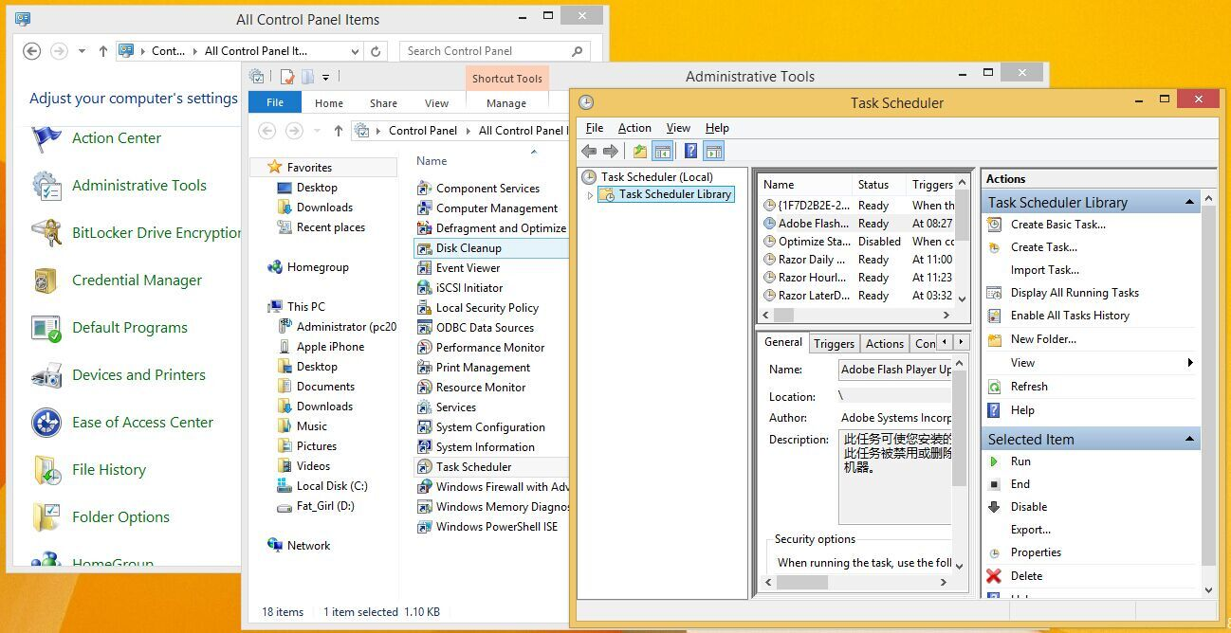Open the Help menu in Task Scheduler menu bar
Screen dimensions: 1231x633
coord(717,128)
